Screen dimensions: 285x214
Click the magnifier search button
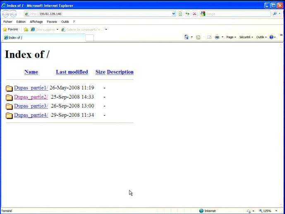(x=275, y=14)
